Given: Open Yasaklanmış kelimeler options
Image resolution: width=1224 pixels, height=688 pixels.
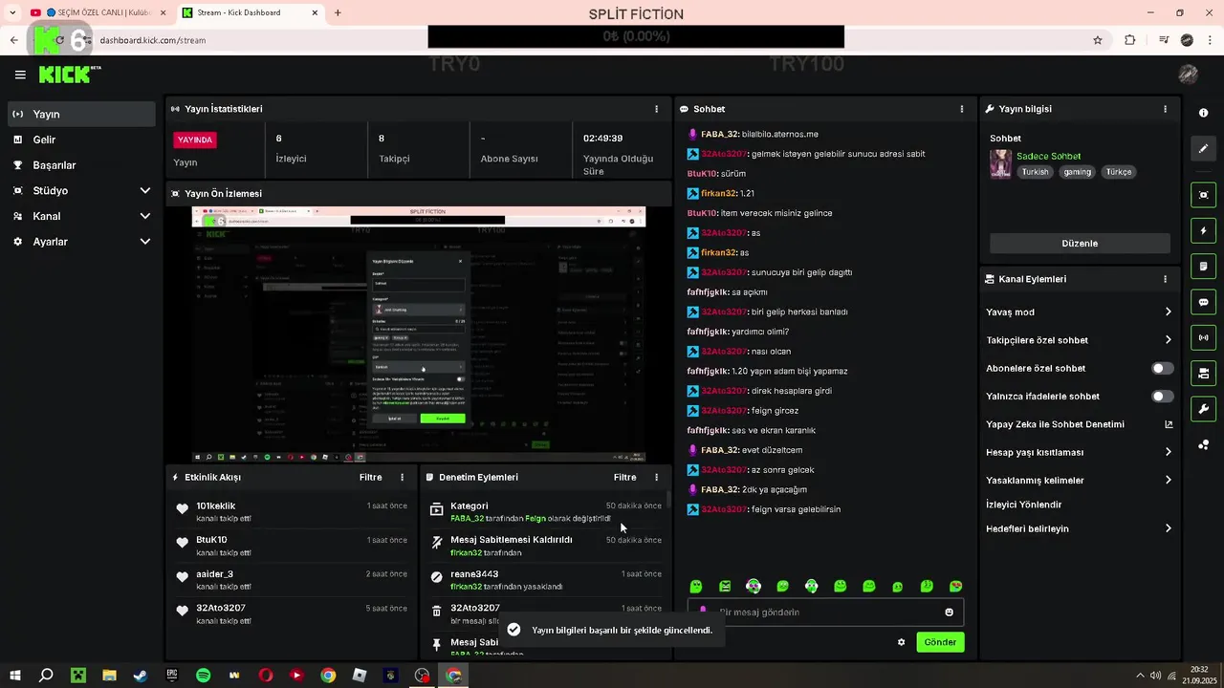Looking at the screenshot, I should pyautogui.click(x=1168, y=480).
